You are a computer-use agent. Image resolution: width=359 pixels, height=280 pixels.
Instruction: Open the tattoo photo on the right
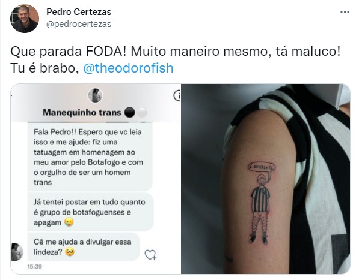click(266, 179)
